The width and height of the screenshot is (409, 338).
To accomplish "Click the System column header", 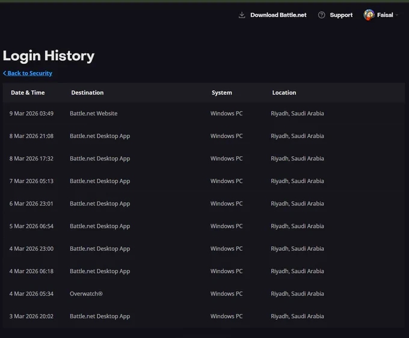I will pyautogui.click(x=222, y=93).
